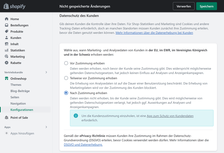The height and width of the screenshot is (153, 224).
Task: Select 'Nach Zustimmung erhoben' radio option
Action: coord(66,93)
